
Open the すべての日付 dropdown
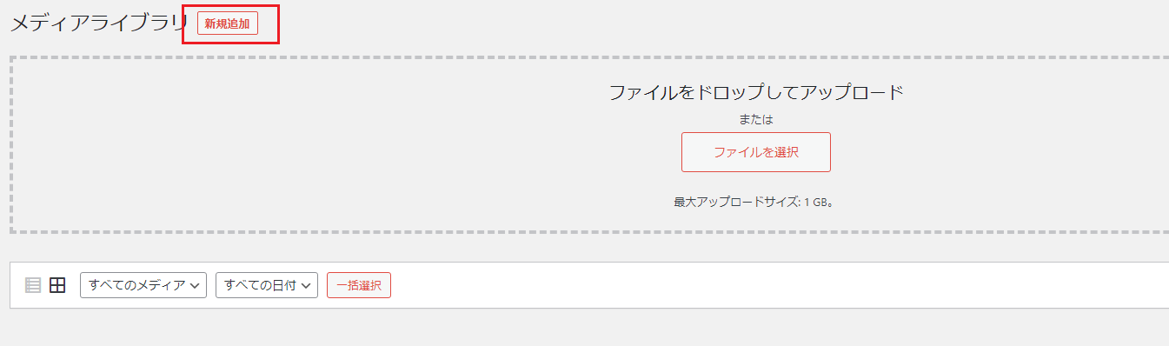(267, 285)
